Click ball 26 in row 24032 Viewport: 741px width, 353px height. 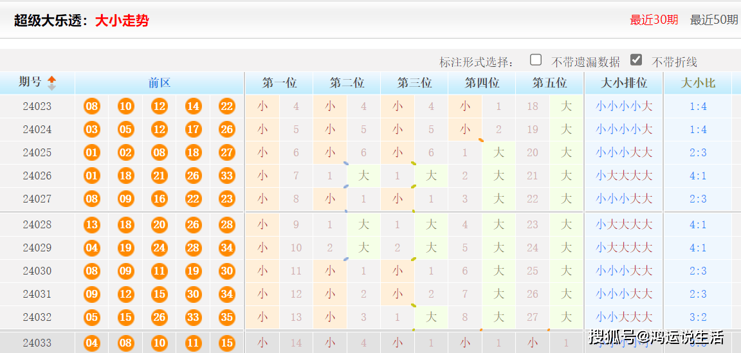click(160, 317)
